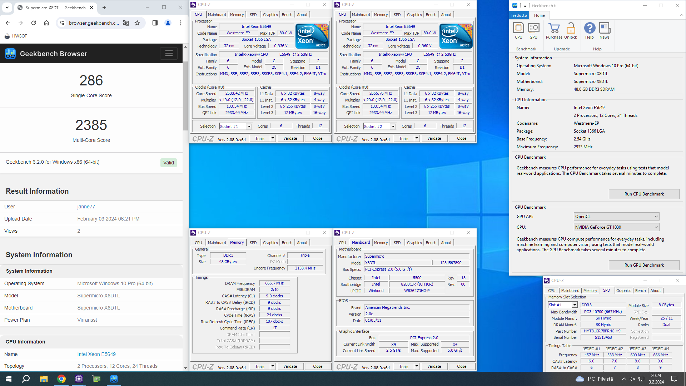This screenshot has height=386, width=686.
Task: Open Intel Xeon E5649 CPU link
Action: (x=96, y=354)
